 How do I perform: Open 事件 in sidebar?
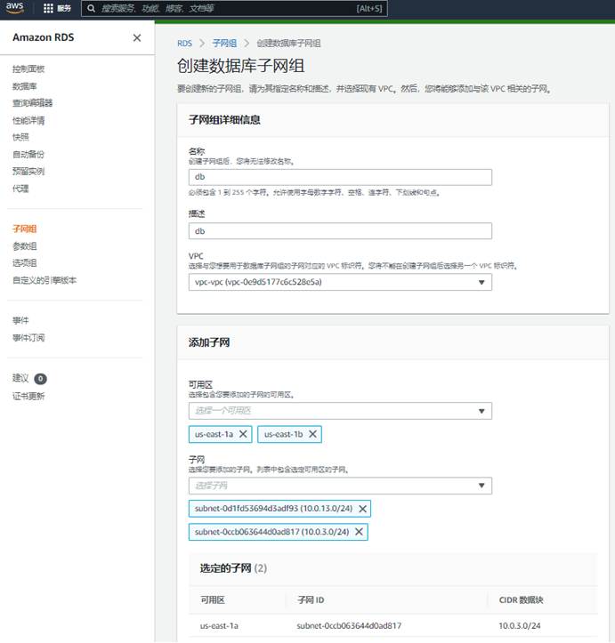point(20,320)
